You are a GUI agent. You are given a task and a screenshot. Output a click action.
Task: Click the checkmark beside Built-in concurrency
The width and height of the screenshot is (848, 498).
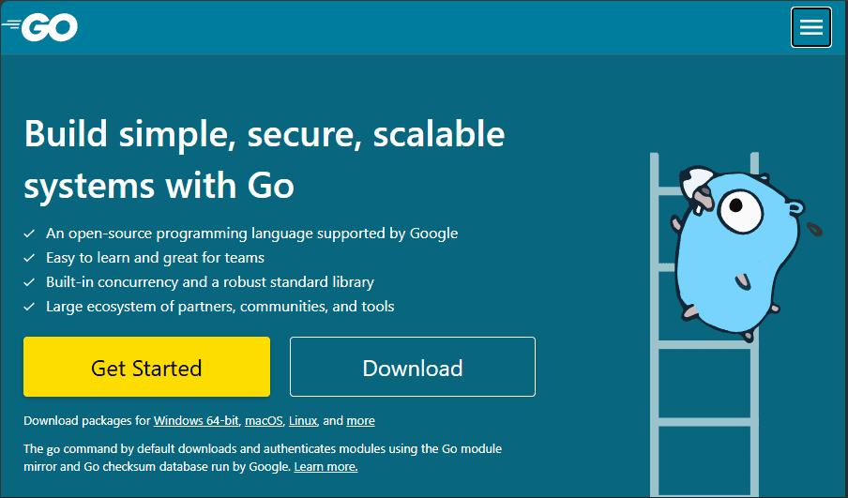(29, 282)
